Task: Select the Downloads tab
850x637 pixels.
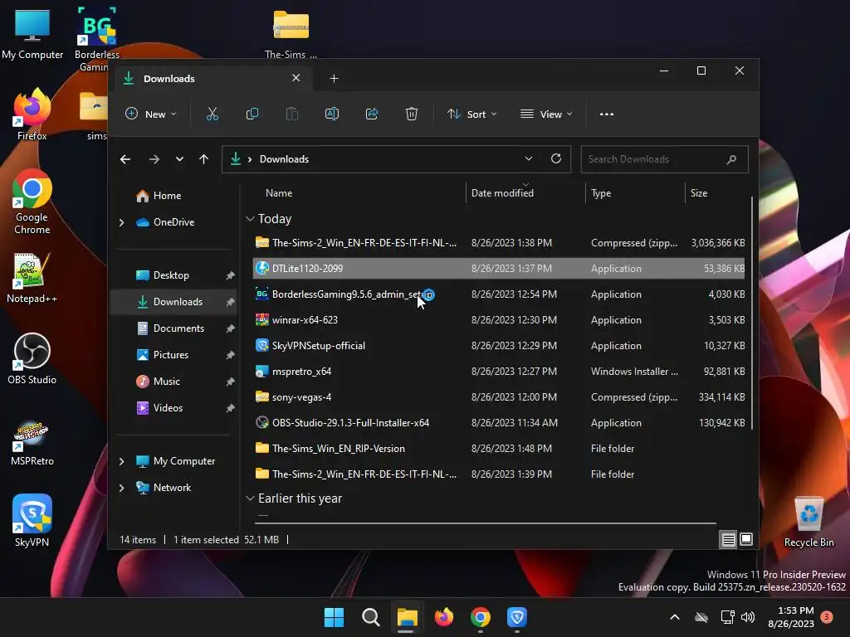Action: pyautogui.click(x=214, y=79)
